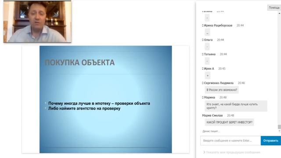Click the message bubble under Ольга
The image size is (281, 158).
pyautogui.click(x=207, y=47)
